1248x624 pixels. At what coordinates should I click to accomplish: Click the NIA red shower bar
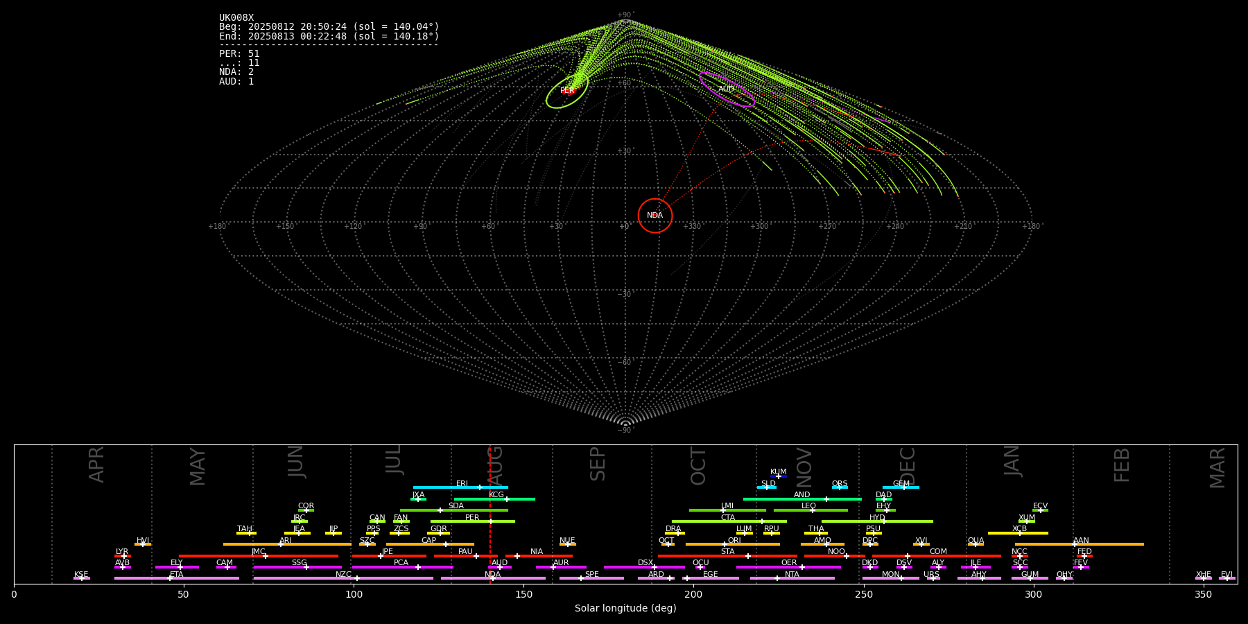(x=539, y=556)
